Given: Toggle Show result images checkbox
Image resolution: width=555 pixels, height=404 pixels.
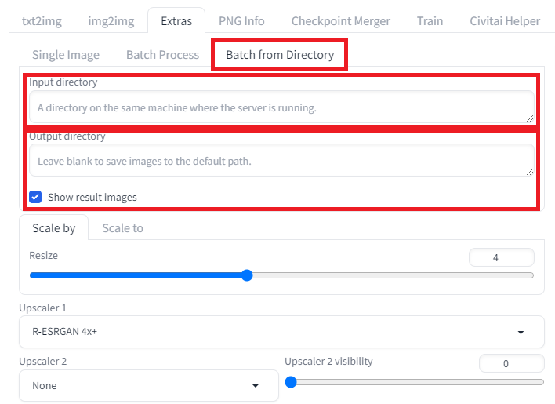Looking at the screenshot, I should pos(35,197).
